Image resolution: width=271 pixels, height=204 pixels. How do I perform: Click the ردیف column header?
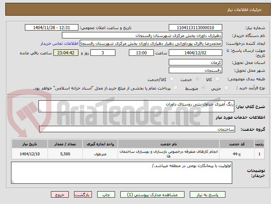coord(259,144)
